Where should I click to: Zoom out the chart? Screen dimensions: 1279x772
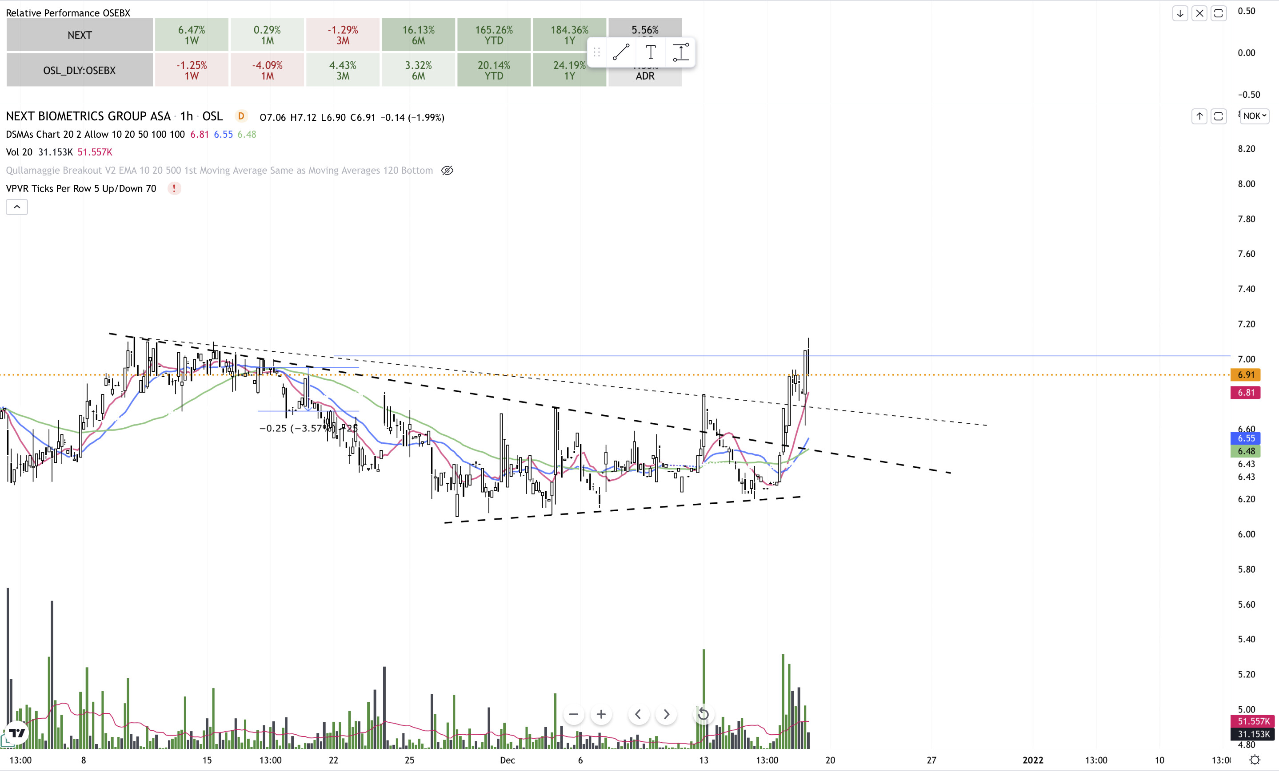pyautogui.click(x=573, y=714)
